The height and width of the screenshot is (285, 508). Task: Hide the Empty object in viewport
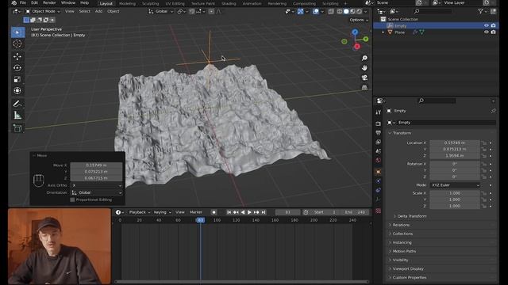click(487, 25)
